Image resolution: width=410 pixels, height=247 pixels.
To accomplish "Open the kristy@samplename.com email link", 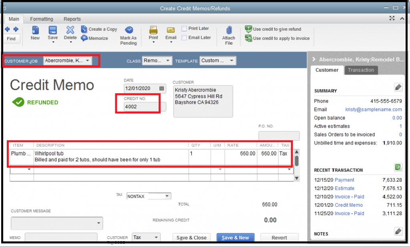I will point(373,109).
